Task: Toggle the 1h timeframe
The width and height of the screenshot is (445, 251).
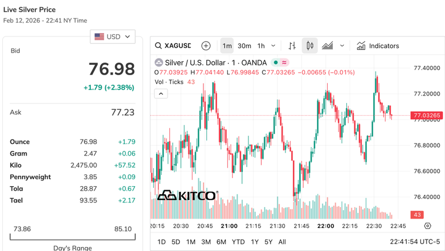Action: [x=261, y=46]
